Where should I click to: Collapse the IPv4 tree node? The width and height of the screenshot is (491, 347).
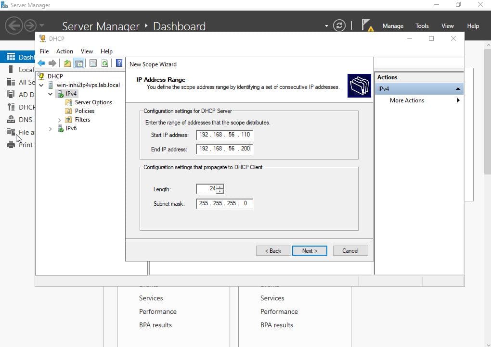(x=51, y=94)
